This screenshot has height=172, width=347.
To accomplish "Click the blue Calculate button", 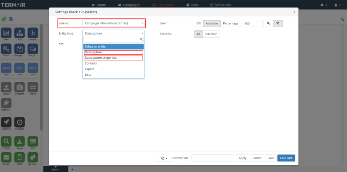I will point(286,158).
